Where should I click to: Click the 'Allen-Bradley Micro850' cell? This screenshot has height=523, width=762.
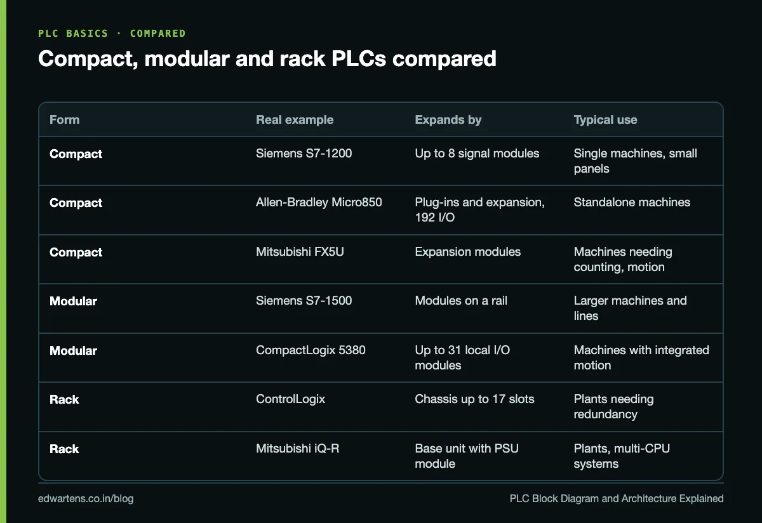coord(319,202)
